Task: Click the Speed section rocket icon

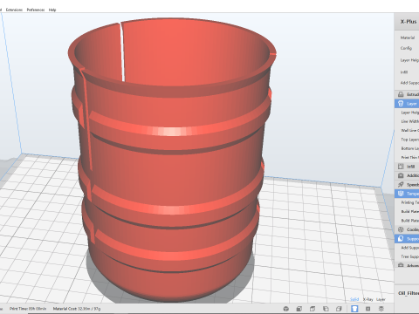Action: (401, 184)
